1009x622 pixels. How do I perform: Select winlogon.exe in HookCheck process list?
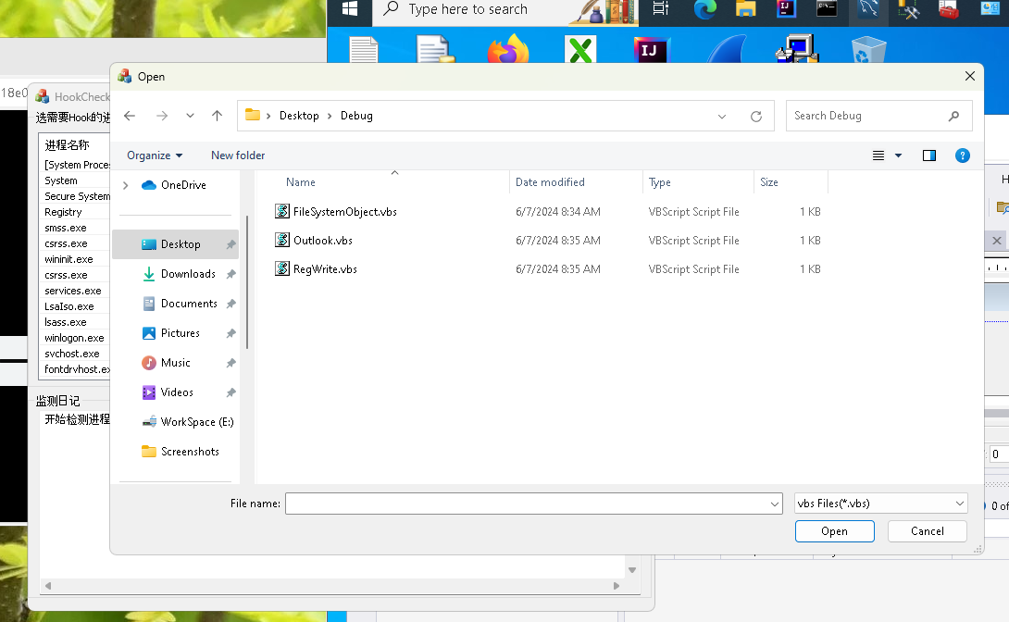pos(74,339)
